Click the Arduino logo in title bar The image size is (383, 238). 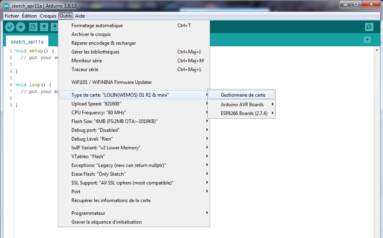click(6, 6)
